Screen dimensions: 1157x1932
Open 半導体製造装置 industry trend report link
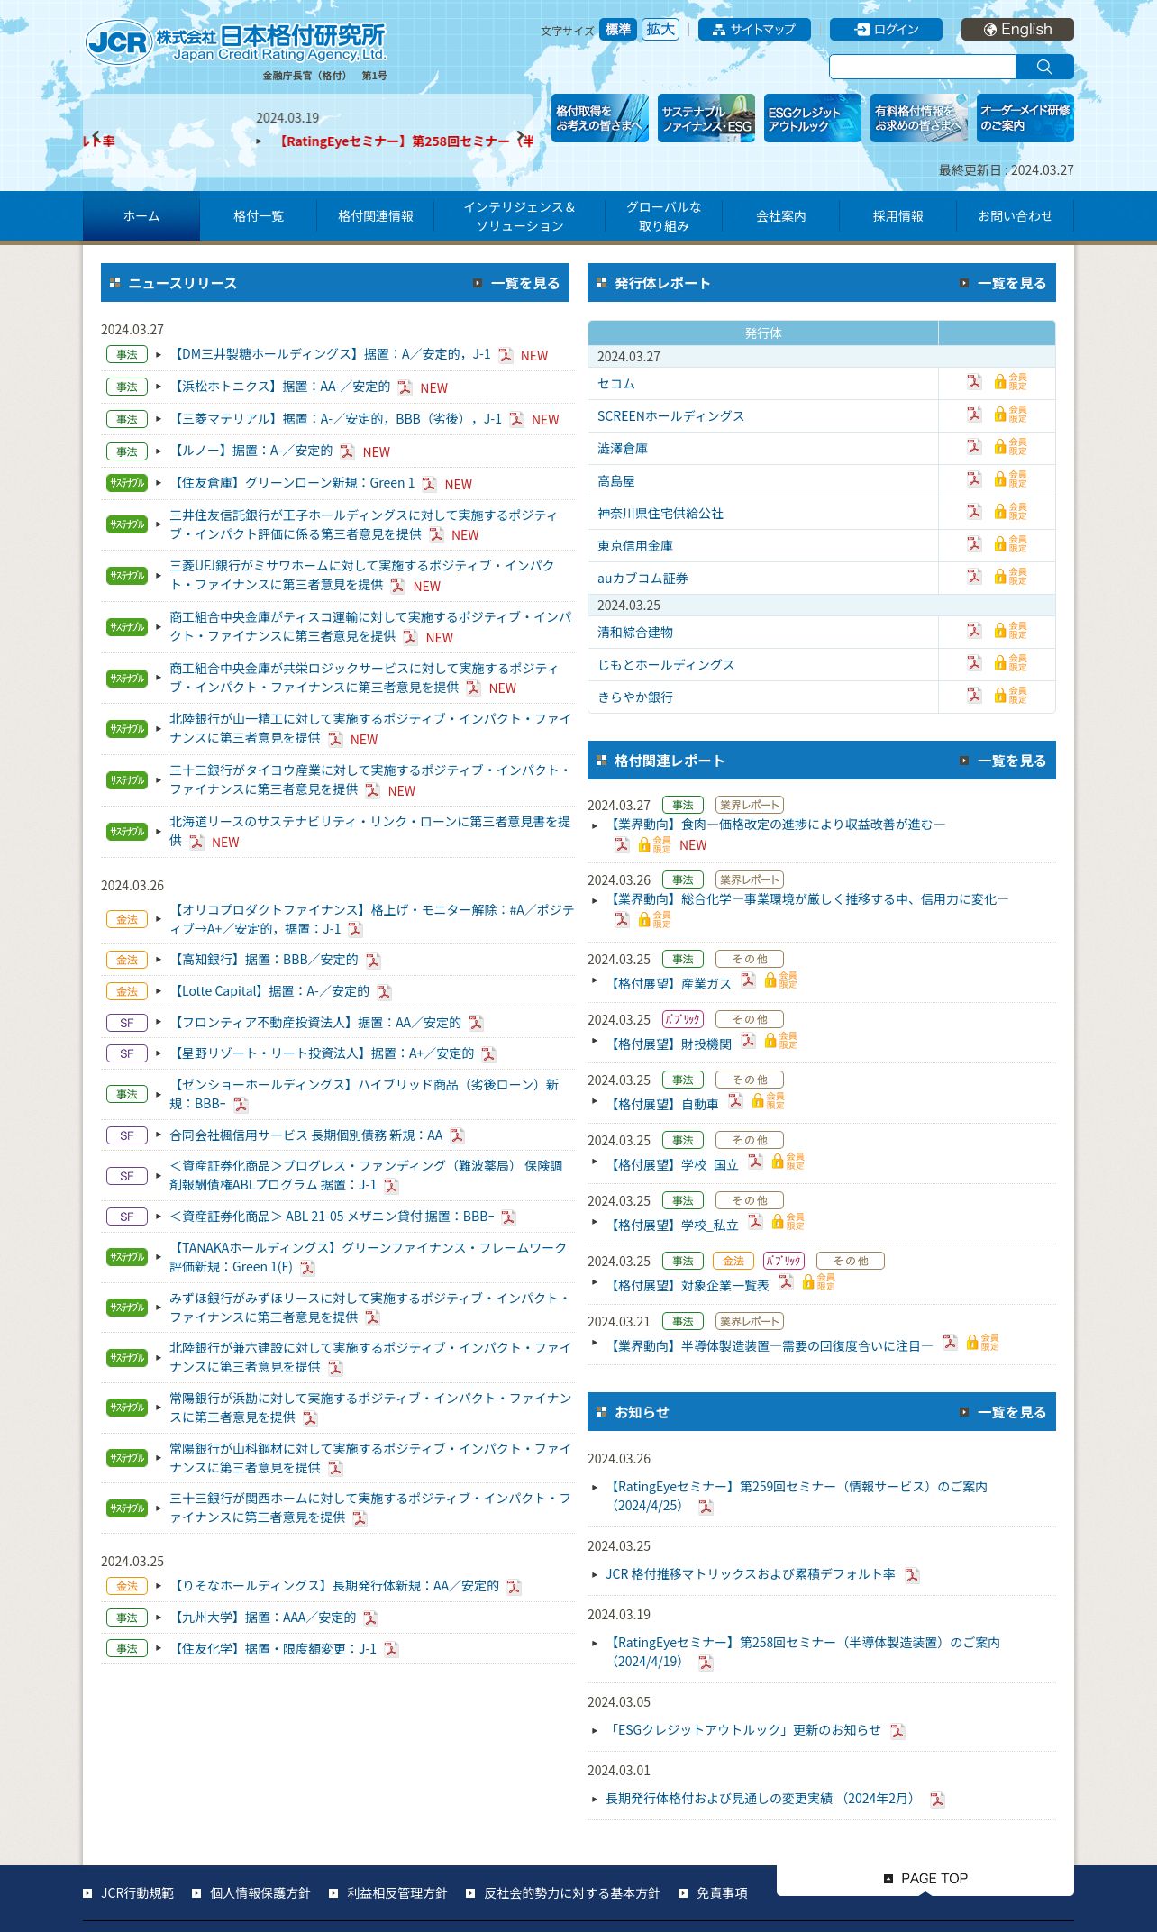pos(770,1345)
